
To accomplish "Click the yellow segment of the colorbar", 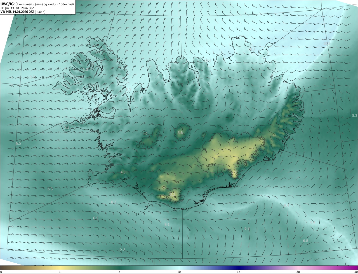I will pos(60,268).
